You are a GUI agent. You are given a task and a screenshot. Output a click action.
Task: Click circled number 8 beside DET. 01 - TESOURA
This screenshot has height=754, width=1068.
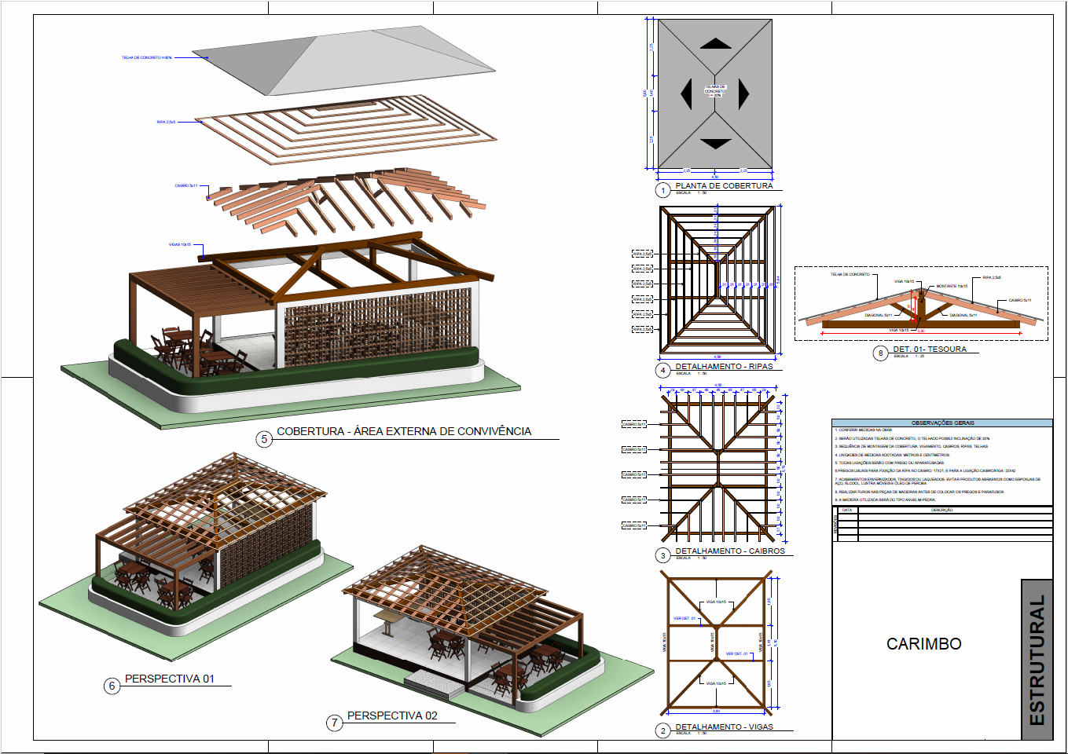880,353
